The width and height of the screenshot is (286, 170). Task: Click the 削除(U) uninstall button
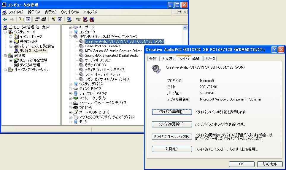coord(172,149)
